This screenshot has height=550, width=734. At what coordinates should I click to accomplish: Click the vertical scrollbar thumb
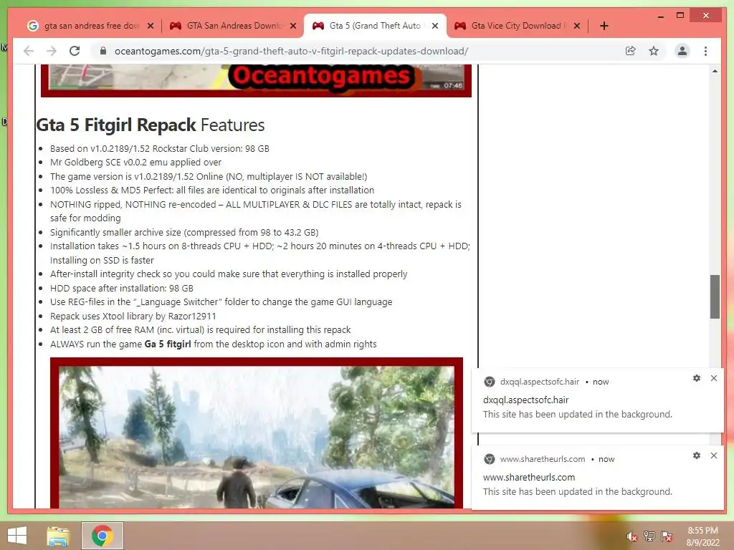715,296
